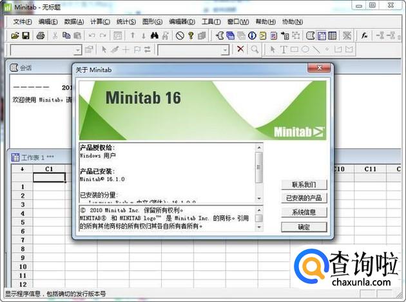Viewport: 406px width, 302px height.
Task: Open the Session window toolbar icon
Action: click(x=310, y=35)
